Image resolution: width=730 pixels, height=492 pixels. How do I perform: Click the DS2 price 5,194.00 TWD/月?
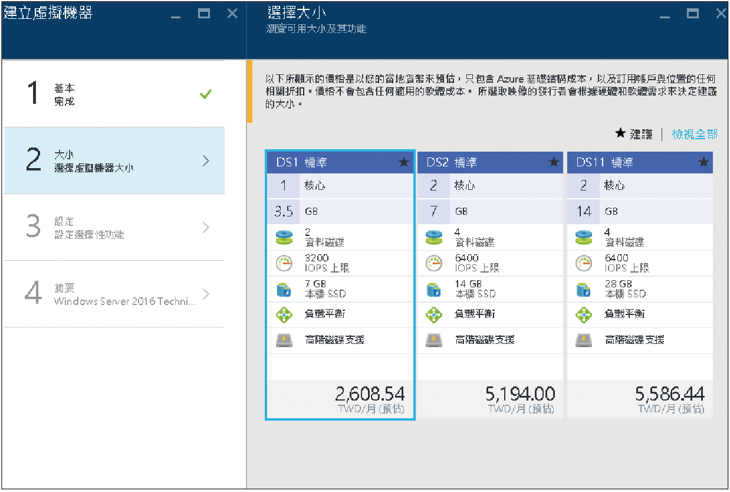pos(520,399)
